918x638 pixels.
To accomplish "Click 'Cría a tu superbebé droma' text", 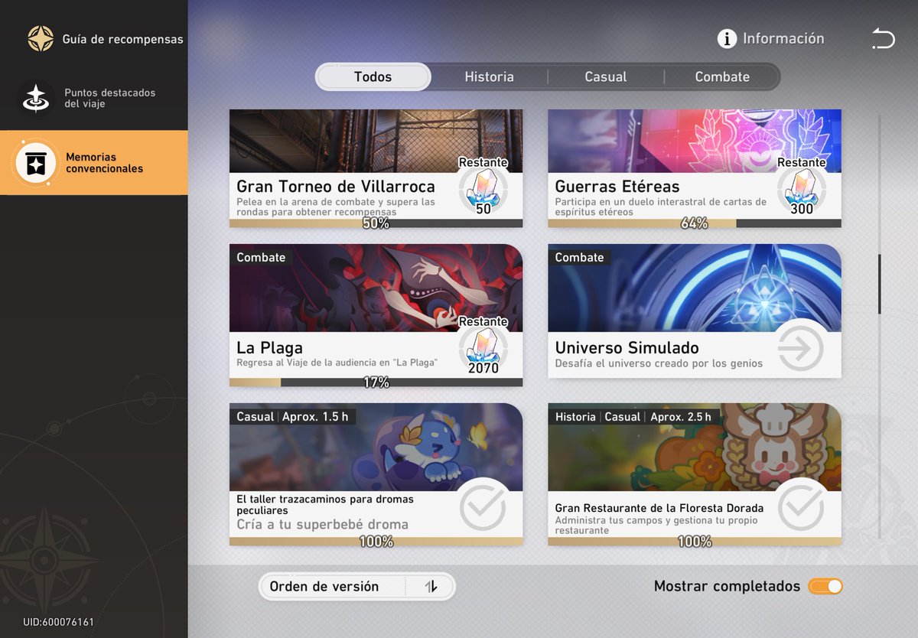I will [x=322, y=524].
